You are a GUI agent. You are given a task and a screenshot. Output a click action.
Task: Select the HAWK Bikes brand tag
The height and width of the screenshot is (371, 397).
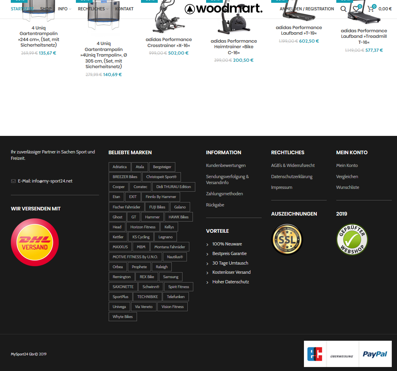(179, 217)
